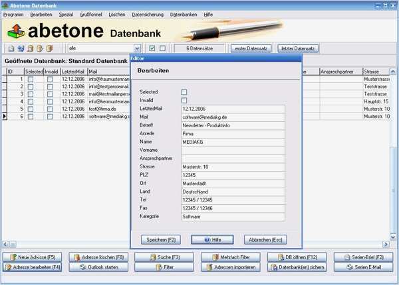Click the blue gears icon in the toolbar
Image resolution: width=399 pixels, height=285 pixels.
point(21,48)
